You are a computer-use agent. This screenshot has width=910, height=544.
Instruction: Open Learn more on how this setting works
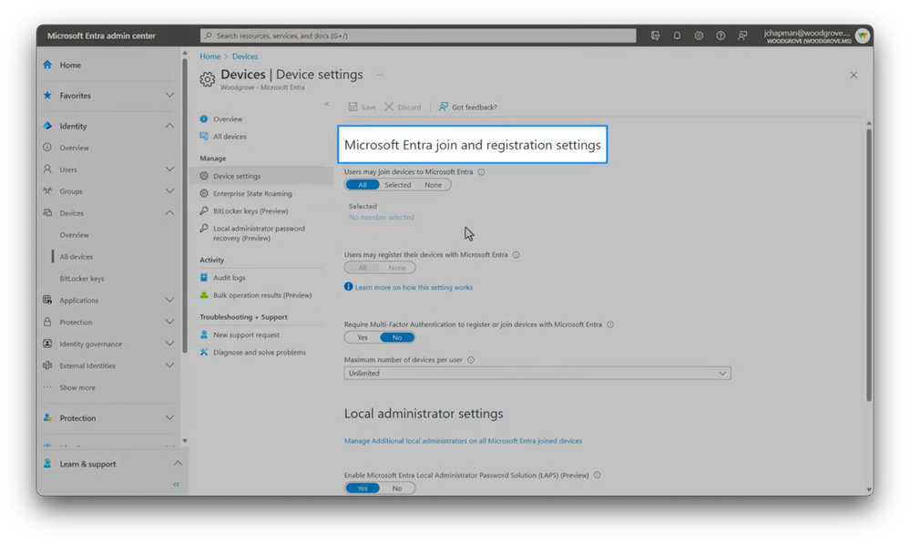(x=414, y=287)
